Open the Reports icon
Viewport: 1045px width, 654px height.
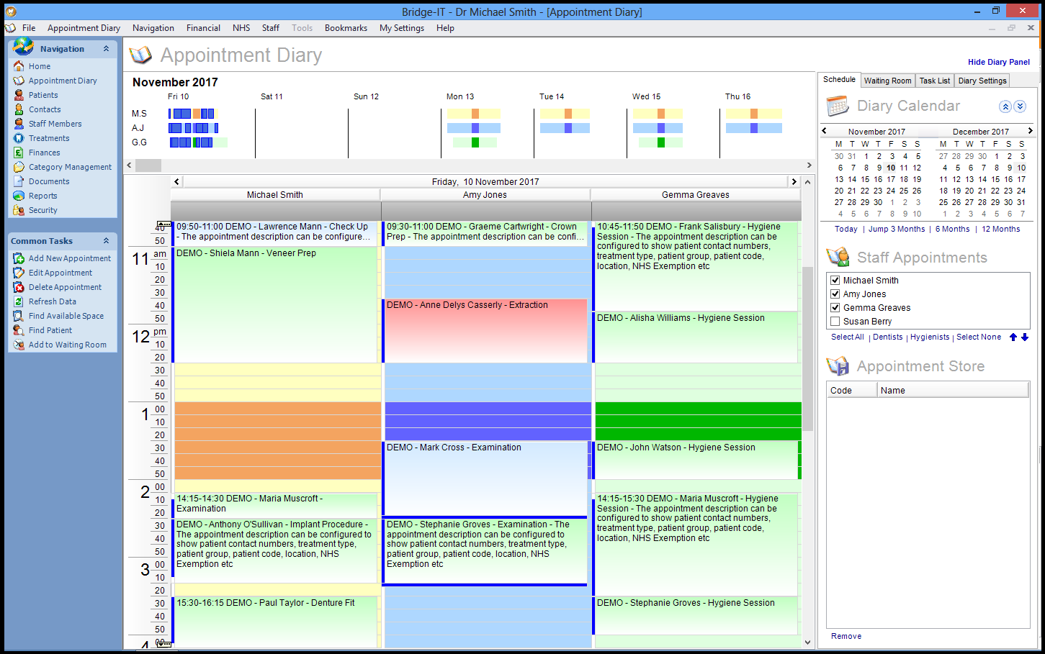click(19, 196)
